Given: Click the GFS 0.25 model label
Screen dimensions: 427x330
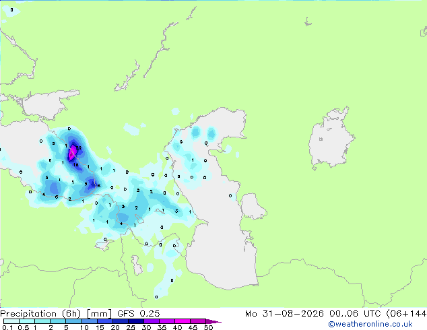Looking at the screenshot, I should pyautogui.click(x=138, y=314).
